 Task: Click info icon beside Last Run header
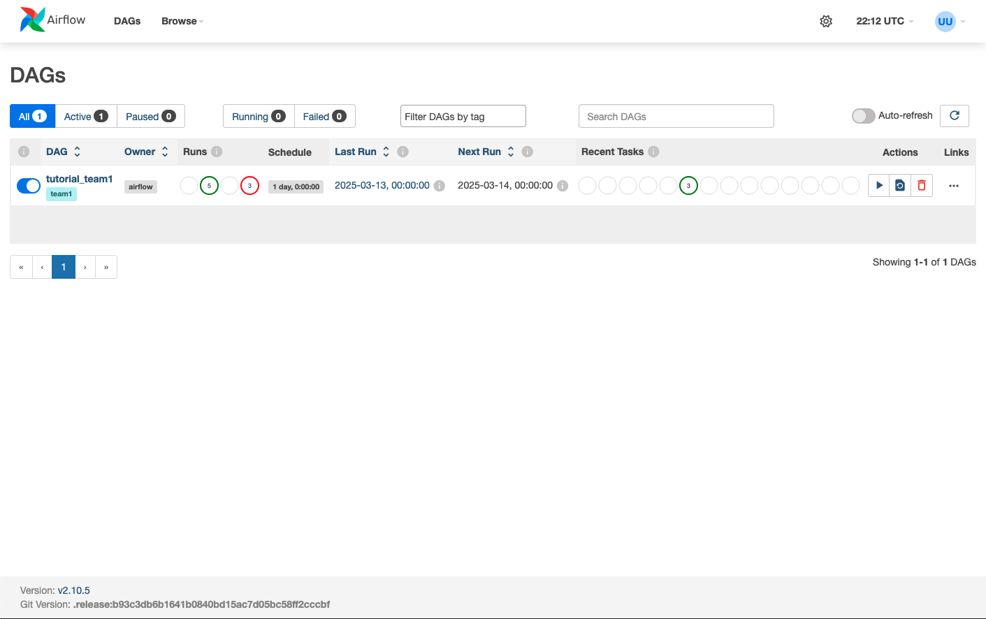click(403, 152)
